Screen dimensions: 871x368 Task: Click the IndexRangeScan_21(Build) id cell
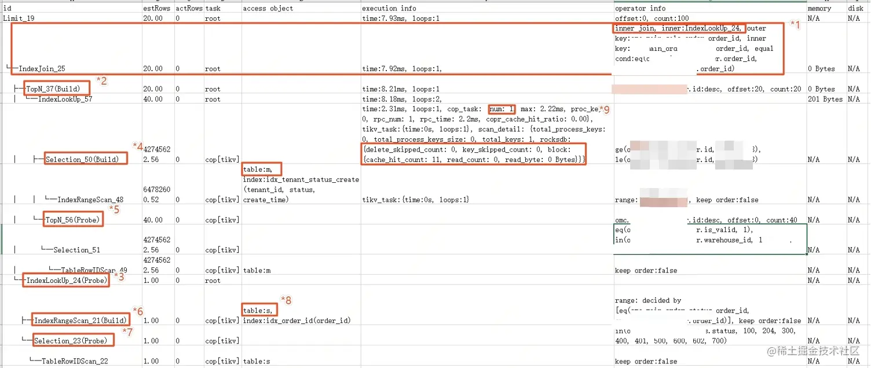72,305
